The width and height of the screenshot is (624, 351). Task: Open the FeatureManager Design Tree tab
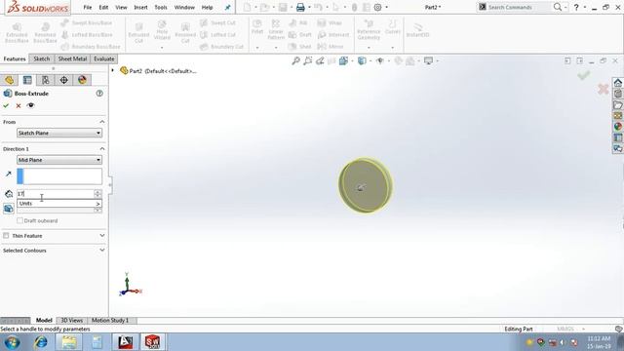tap(9, 80)
